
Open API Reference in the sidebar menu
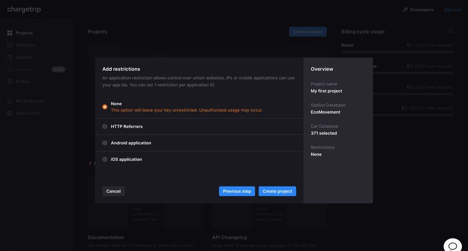coord(30,101)
